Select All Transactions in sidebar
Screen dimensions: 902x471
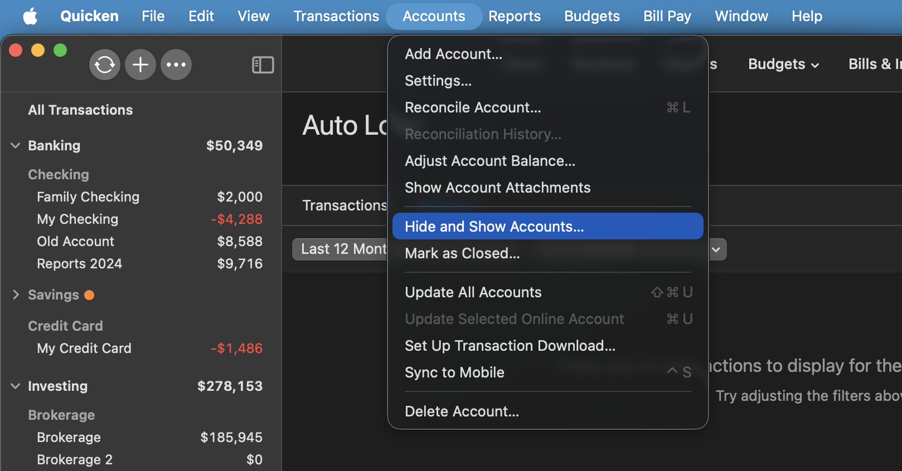coord(80,110)
